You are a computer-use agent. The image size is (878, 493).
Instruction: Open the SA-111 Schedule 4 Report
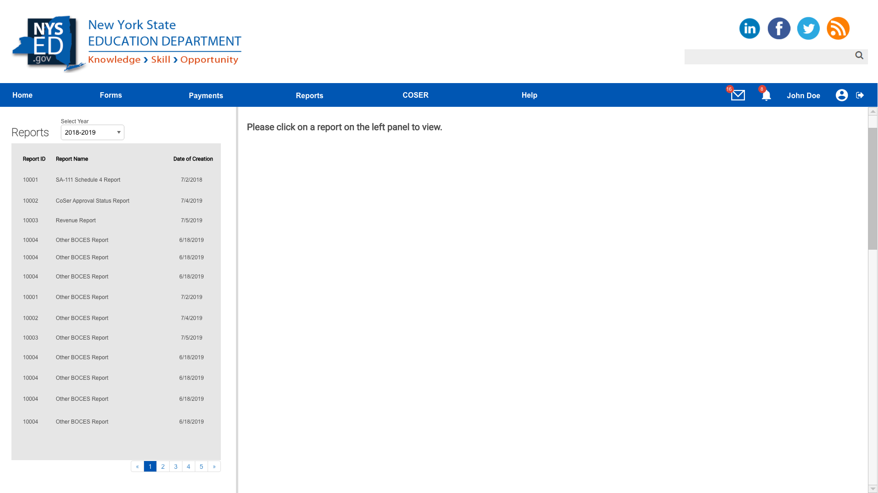tap(88, 180)
